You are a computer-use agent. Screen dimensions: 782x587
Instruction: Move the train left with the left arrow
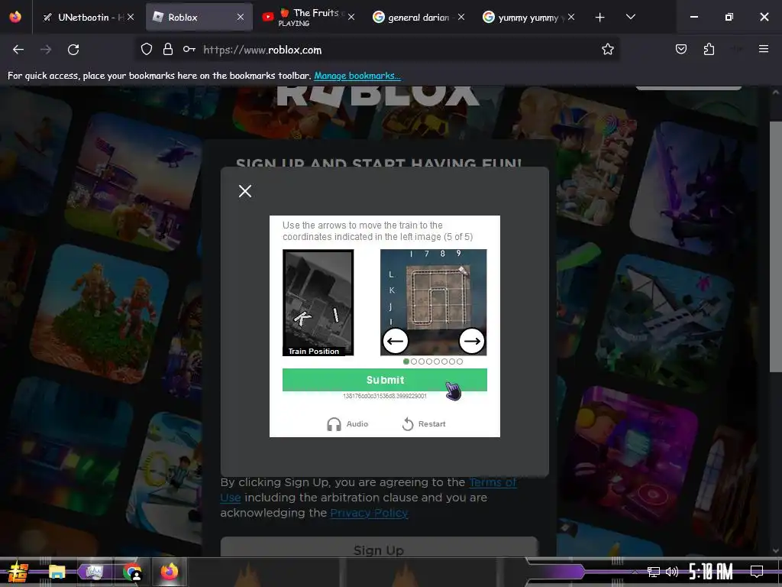point(396,341)
